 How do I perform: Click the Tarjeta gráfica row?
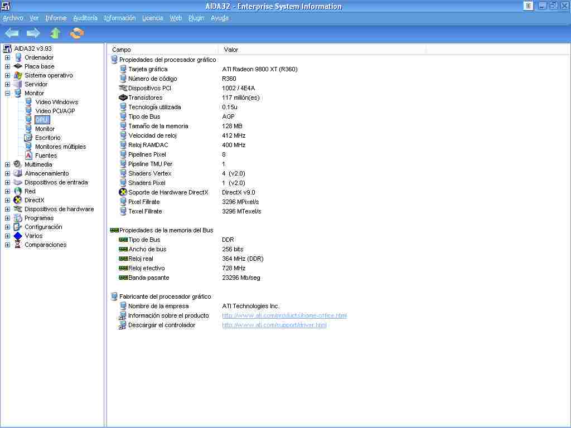(209, 69)
